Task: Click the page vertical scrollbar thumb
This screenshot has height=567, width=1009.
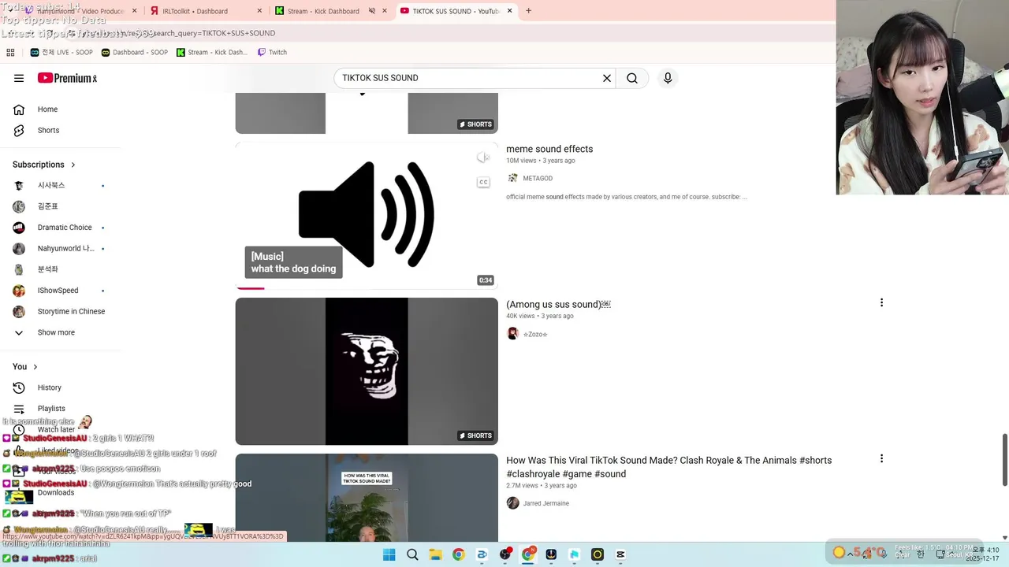Action: click(1004, 459)
